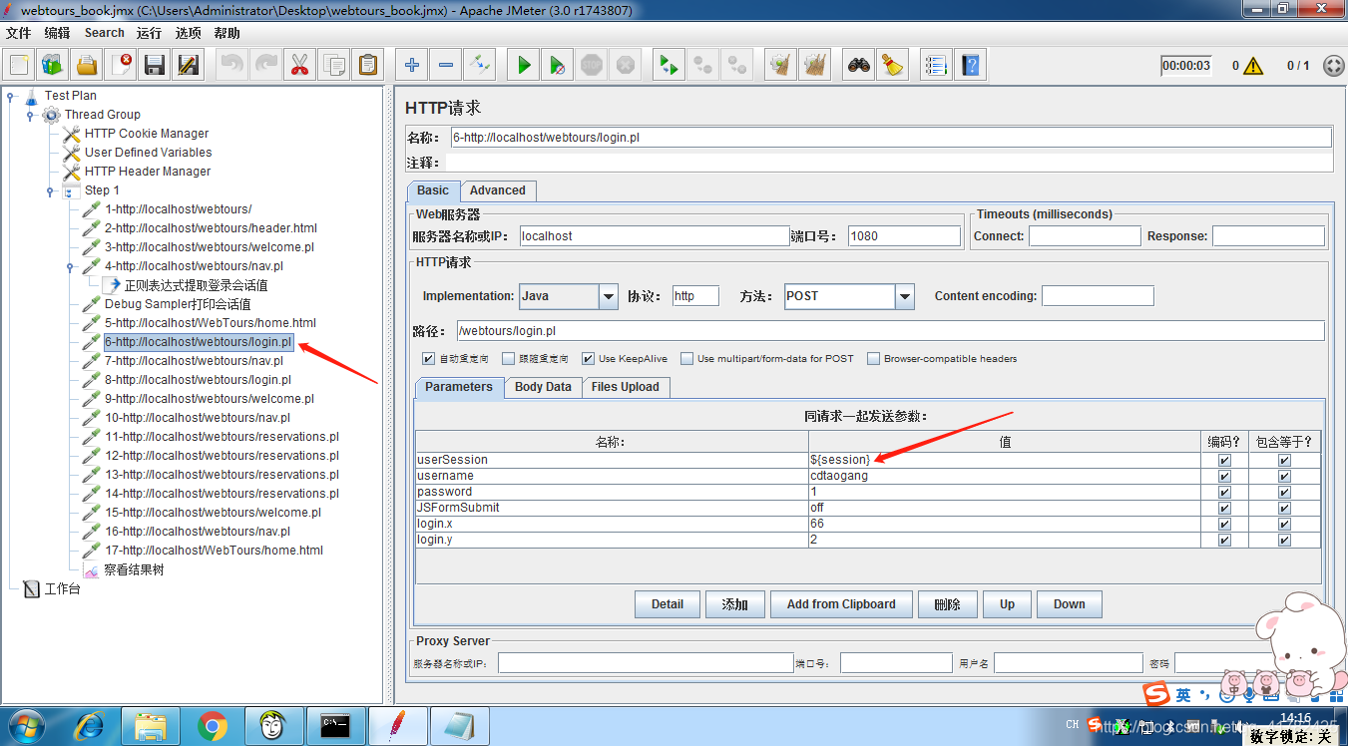Collapse the Test Plan tree node
1348x746 pixels.
coord(10,97)
